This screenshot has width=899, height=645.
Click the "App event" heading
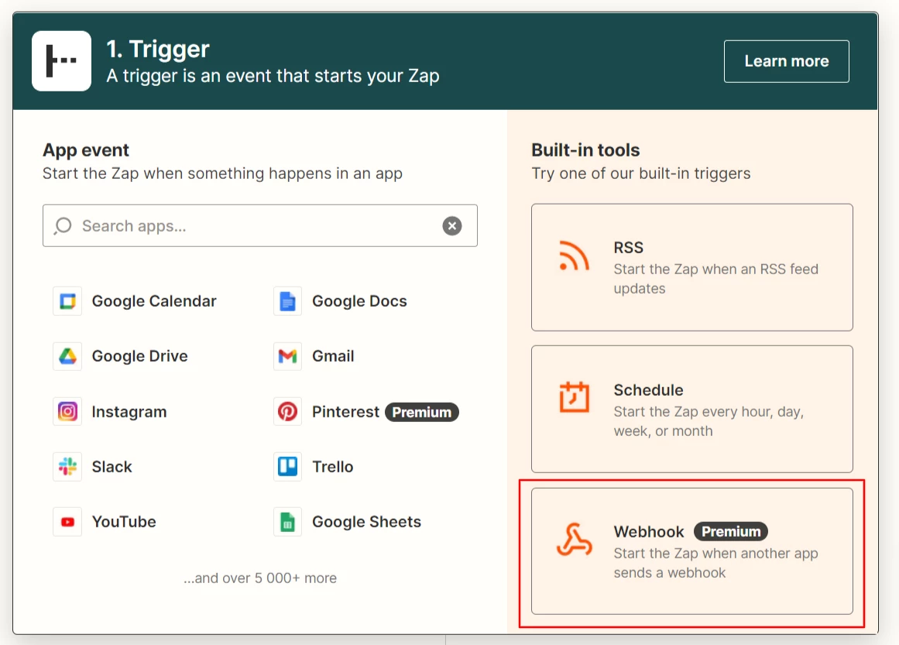86,150
